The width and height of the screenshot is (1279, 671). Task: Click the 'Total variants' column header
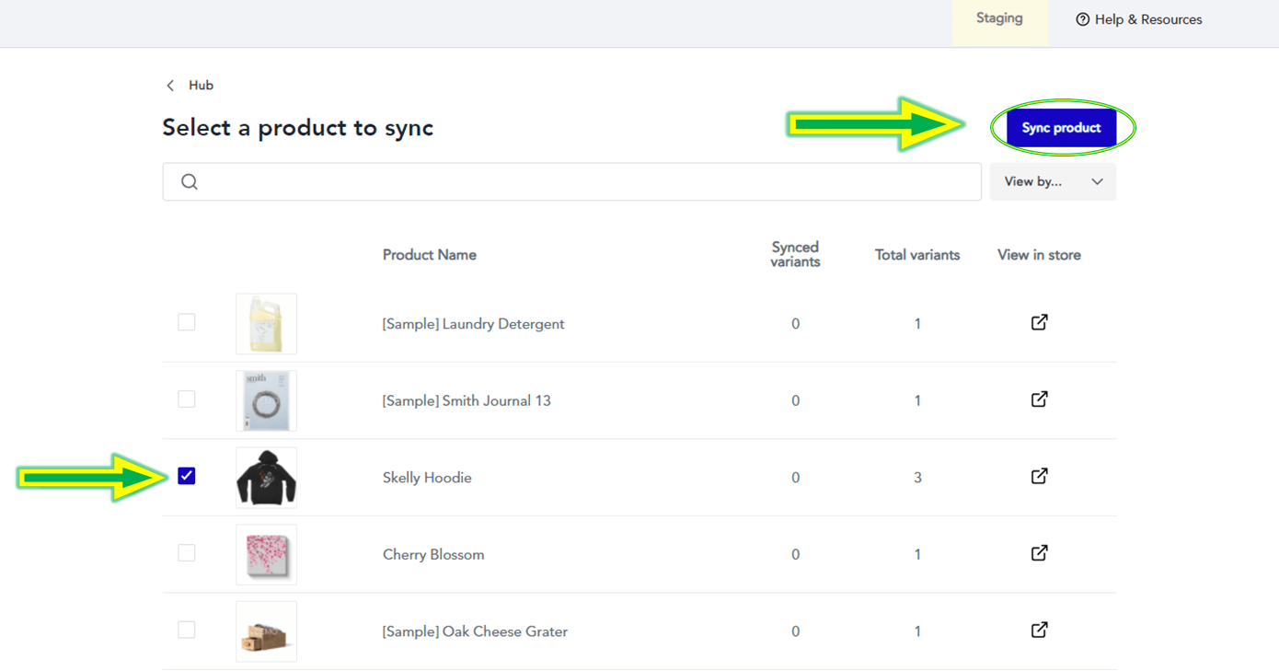coord(917,255)
